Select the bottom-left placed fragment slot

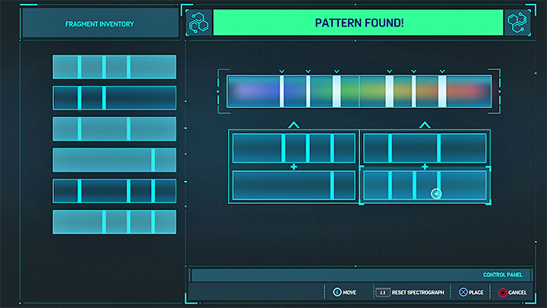[x=294, y=185]
